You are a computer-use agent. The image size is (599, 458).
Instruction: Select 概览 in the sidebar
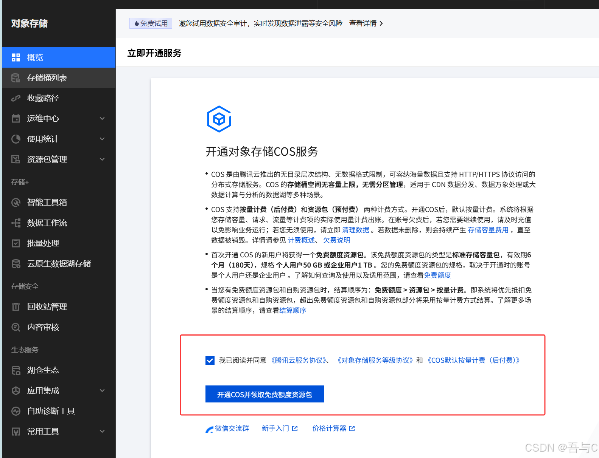coord(59,57)
